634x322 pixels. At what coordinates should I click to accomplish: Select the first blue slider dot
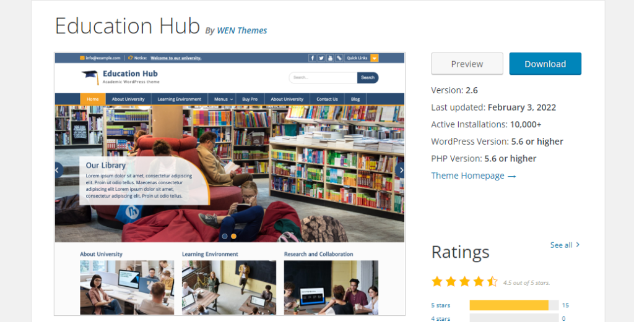[x=225, y=237]
